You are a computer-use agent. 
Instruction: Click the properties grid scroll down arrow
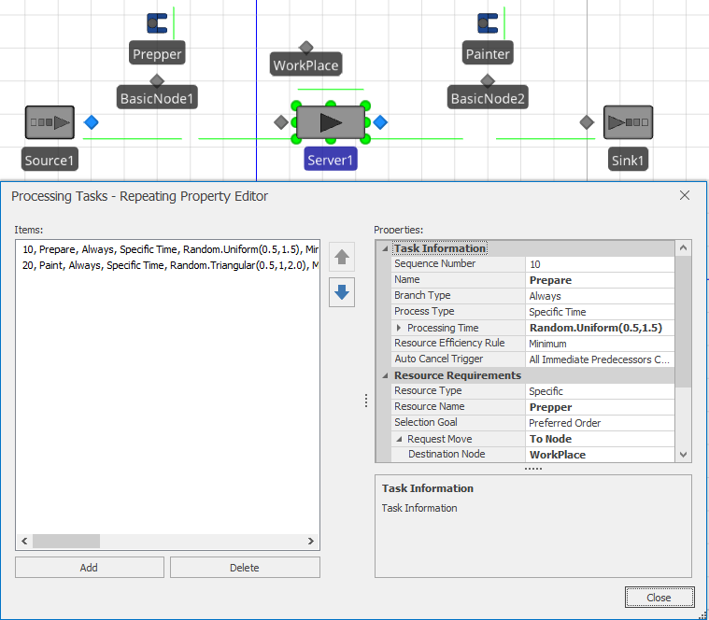(x=683, y=454)
